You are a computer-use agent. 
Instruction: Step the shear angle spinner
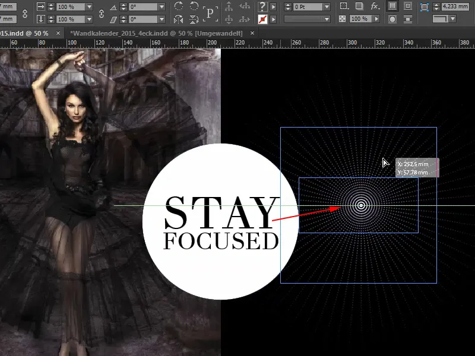coord(123,20)
